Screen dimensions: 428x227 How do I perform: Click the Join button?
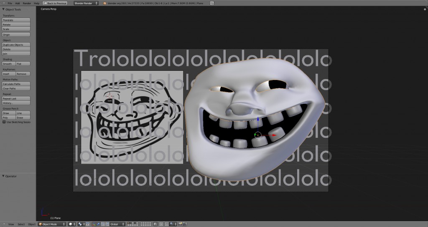click(x=16, y=54)
